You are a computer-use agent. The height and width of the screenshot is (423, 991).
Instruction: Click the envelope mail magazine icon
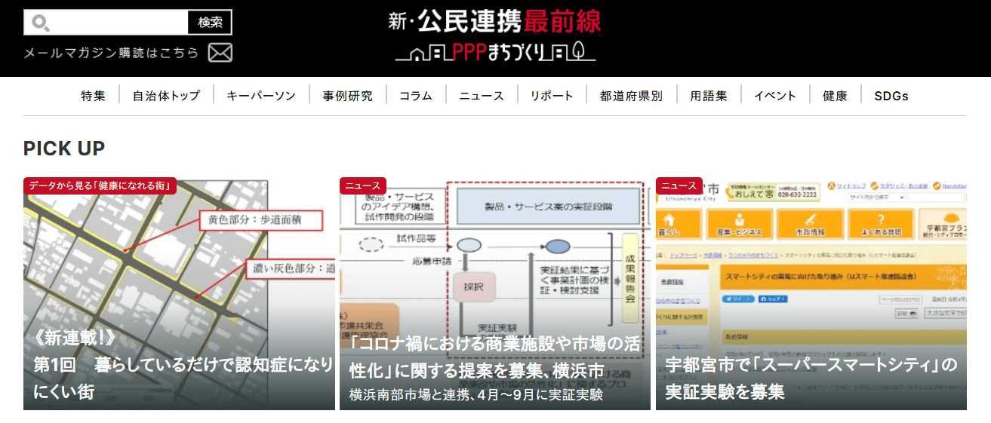click(x=220, y=53)
